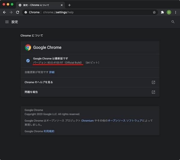Click the 自動更新が有効です text
This screenshot has height=160, width=180.
[x=36, y=72]
